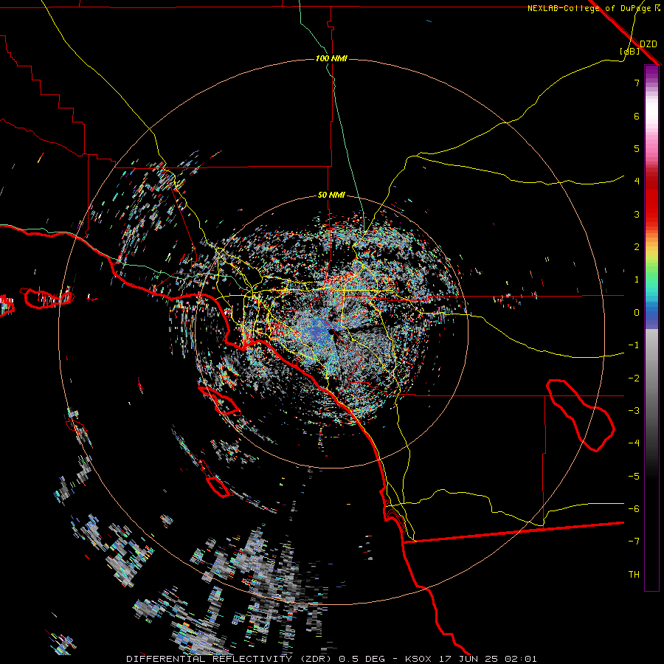Click the 6 value on color scale
The image size is (664, 664).
pos(637,116)
